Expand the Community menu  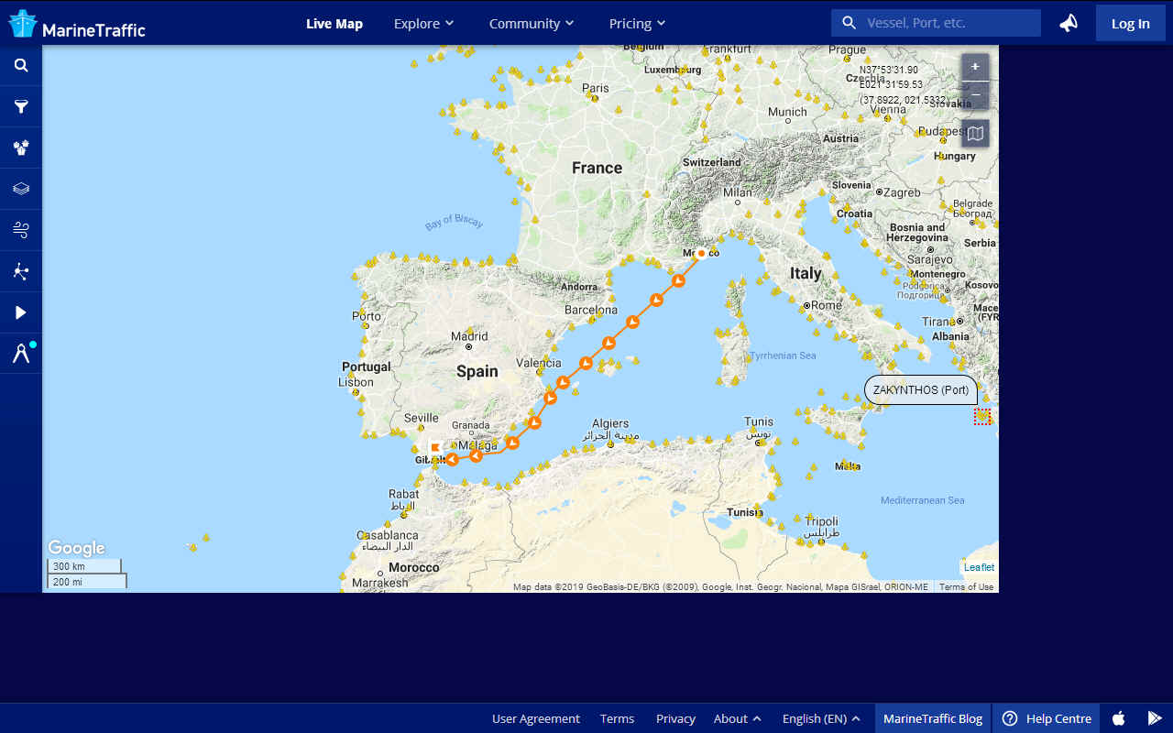tap(532, 24)
